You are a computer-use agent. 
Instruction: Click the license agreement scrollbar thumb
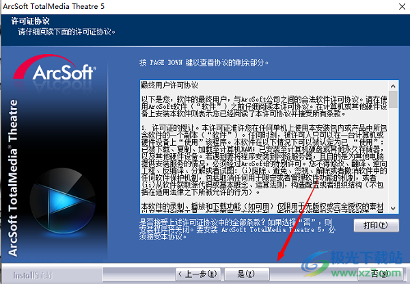click(393, 99)
